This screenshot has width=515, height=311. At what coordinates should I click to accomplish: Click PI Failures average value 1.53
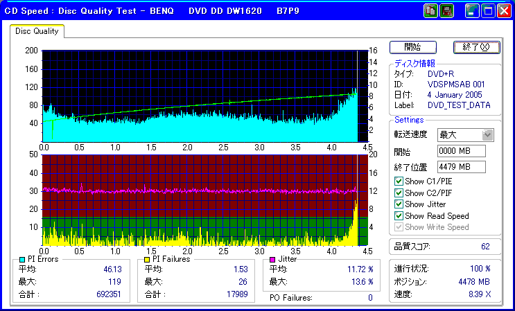click(241, 269)
